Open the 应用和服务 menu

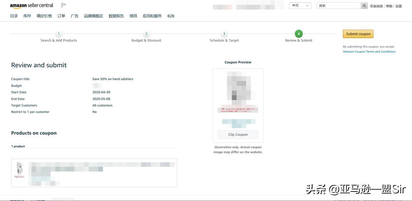click(x=152, y=16)
